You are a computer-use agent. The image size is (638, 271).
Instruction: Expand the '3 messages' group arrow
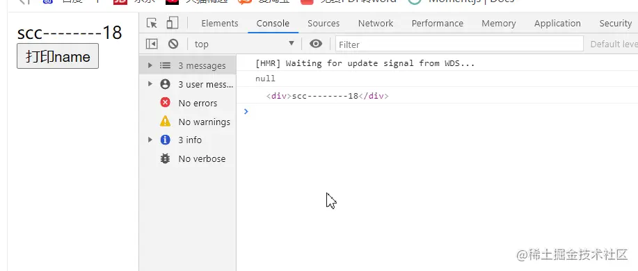coord(150,65)
